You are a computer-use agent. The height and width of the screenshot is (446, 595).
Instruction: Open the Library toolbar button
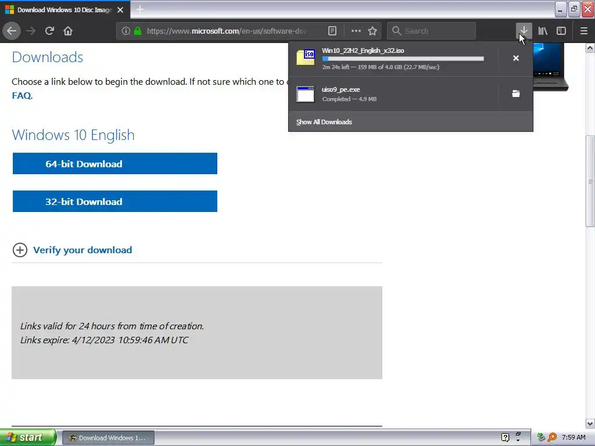[543, 31]
